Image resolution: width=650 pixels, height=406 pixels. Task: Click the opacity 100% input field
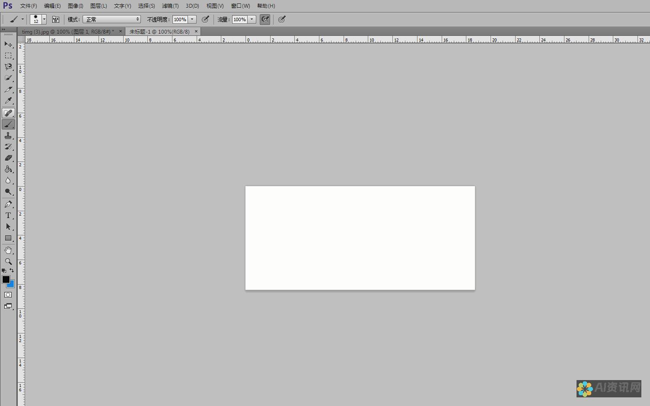pos(180,19)
